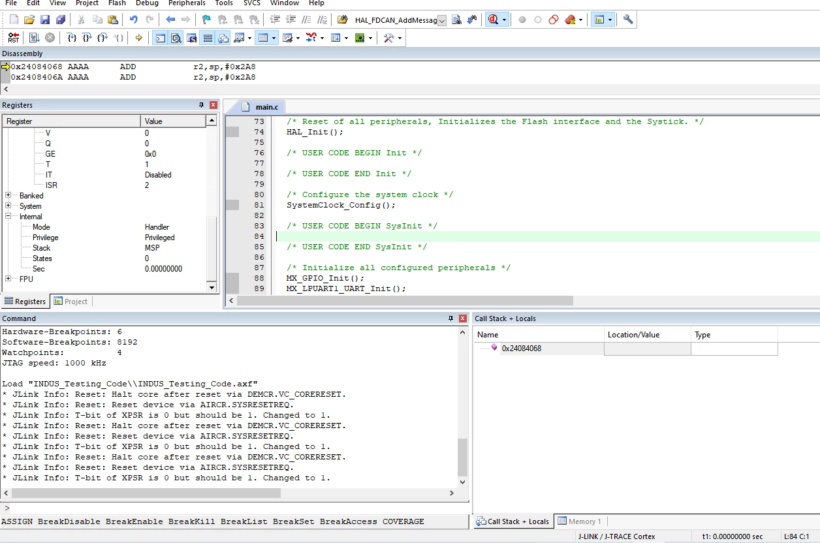
Task: Kill all breakpoints icon
Action: coord(570,20)
